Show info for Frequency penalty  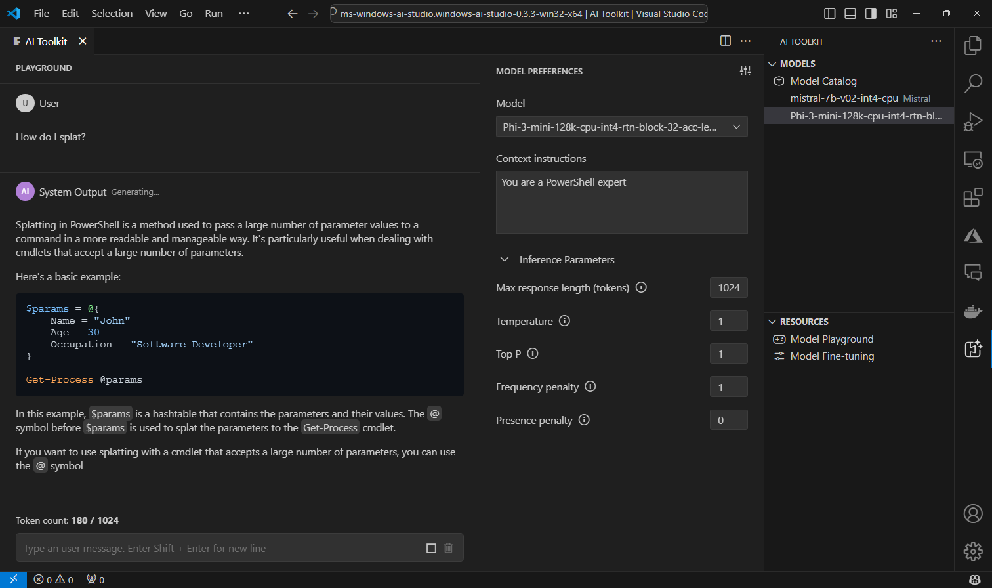coord(590,387)
